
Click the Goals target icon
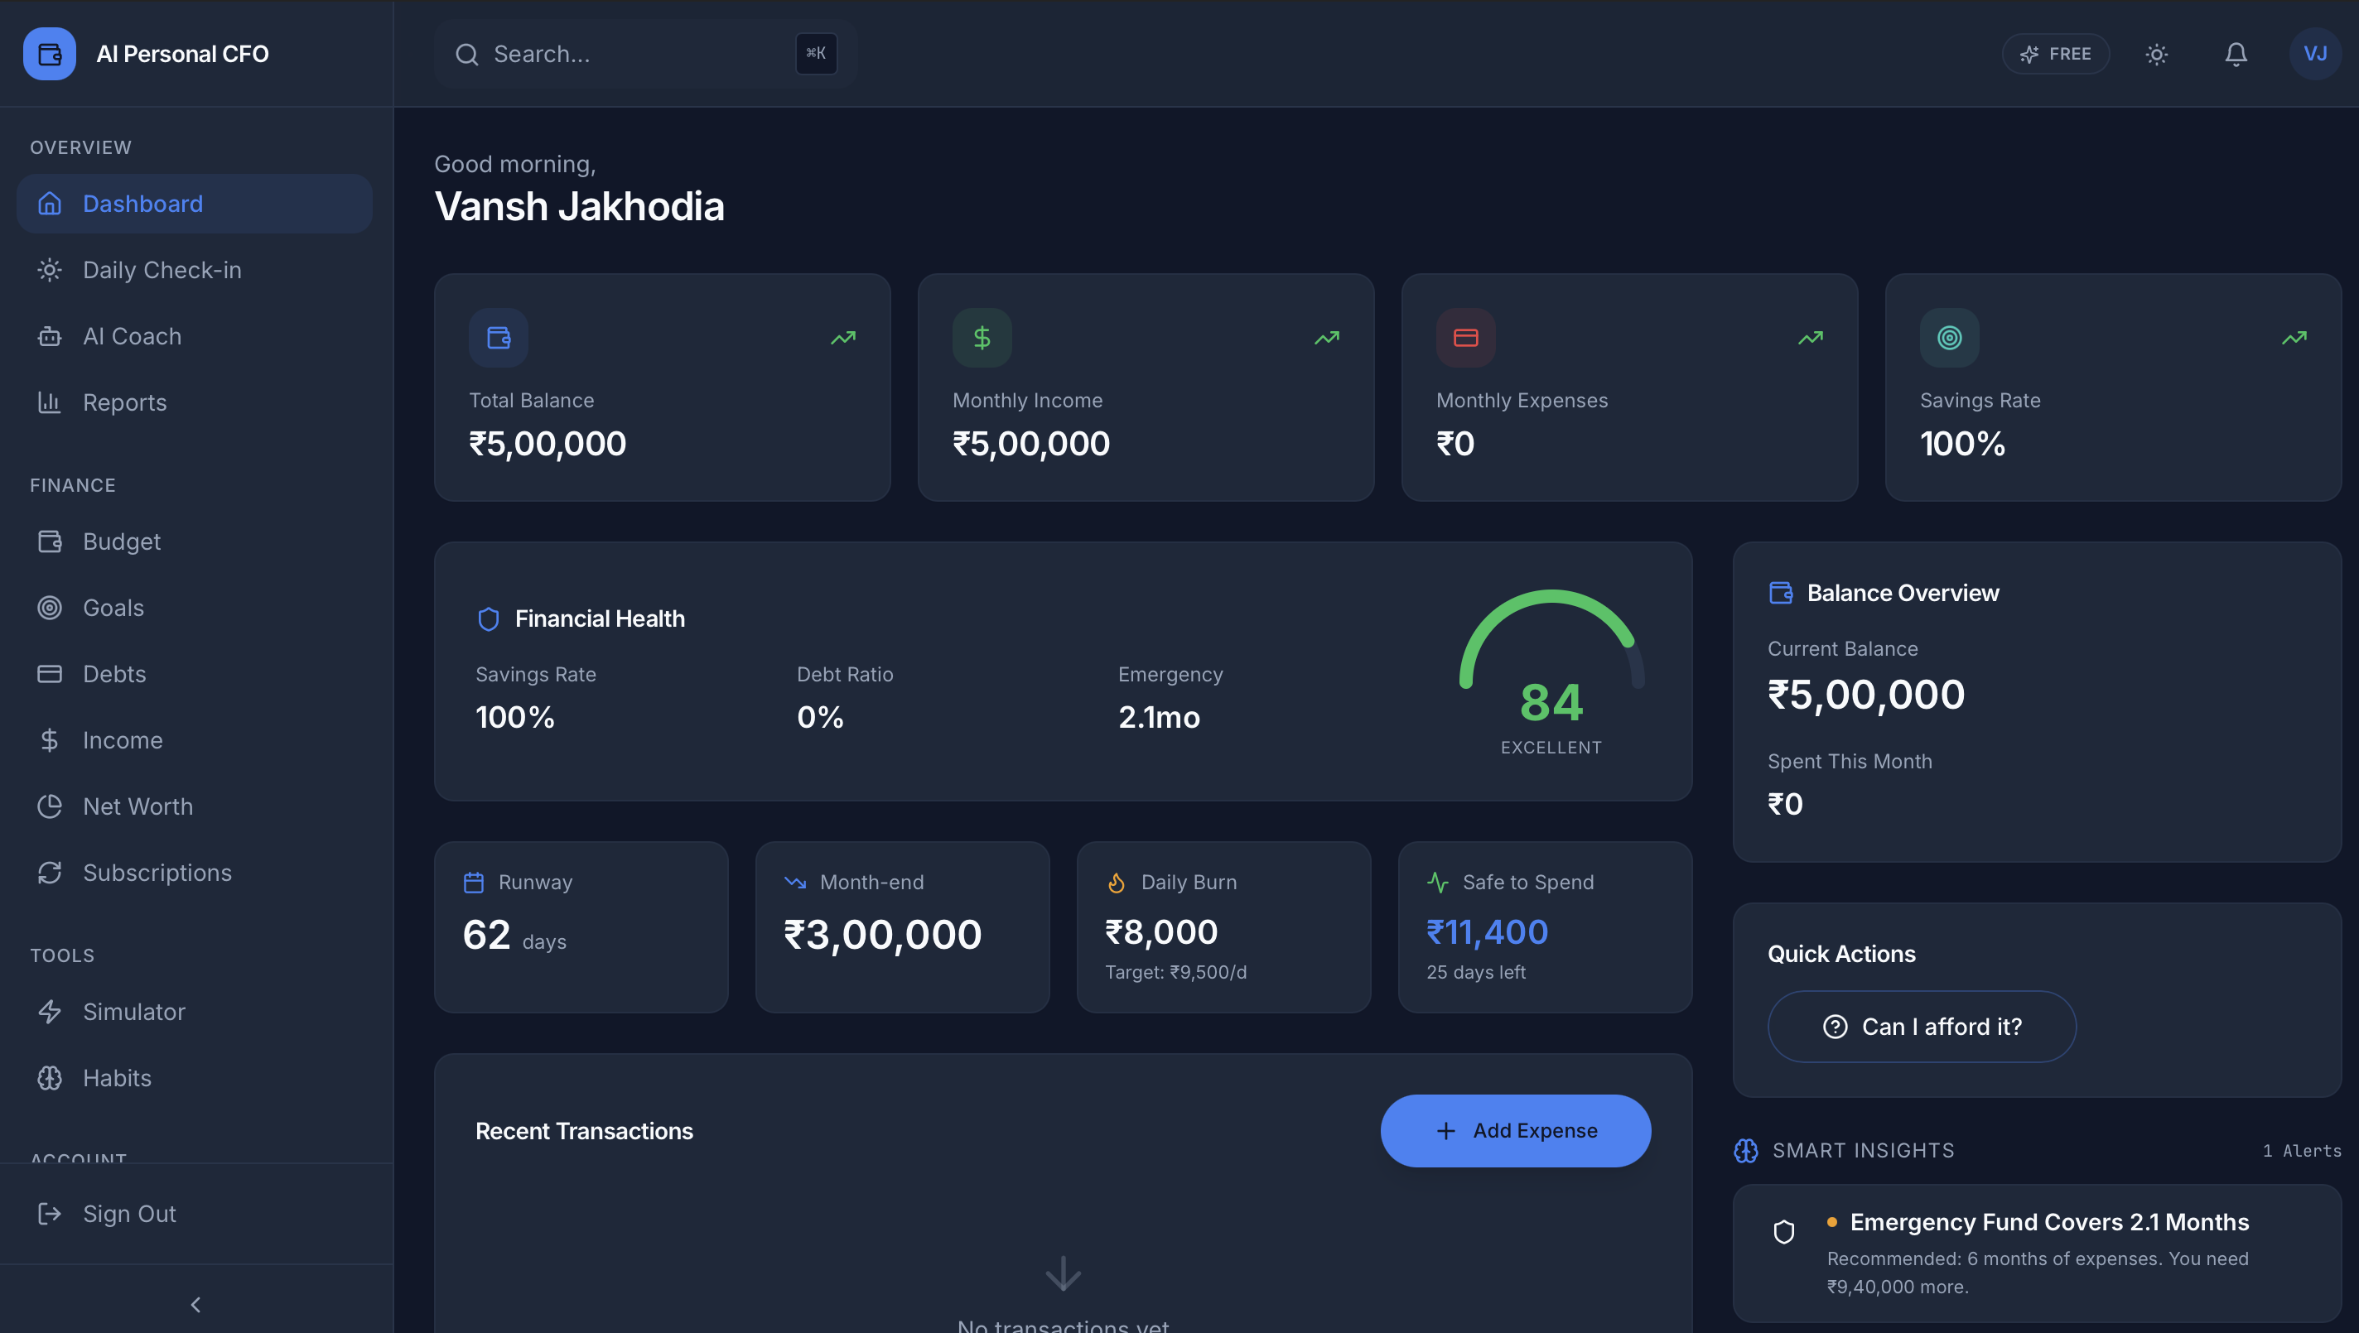50,607
